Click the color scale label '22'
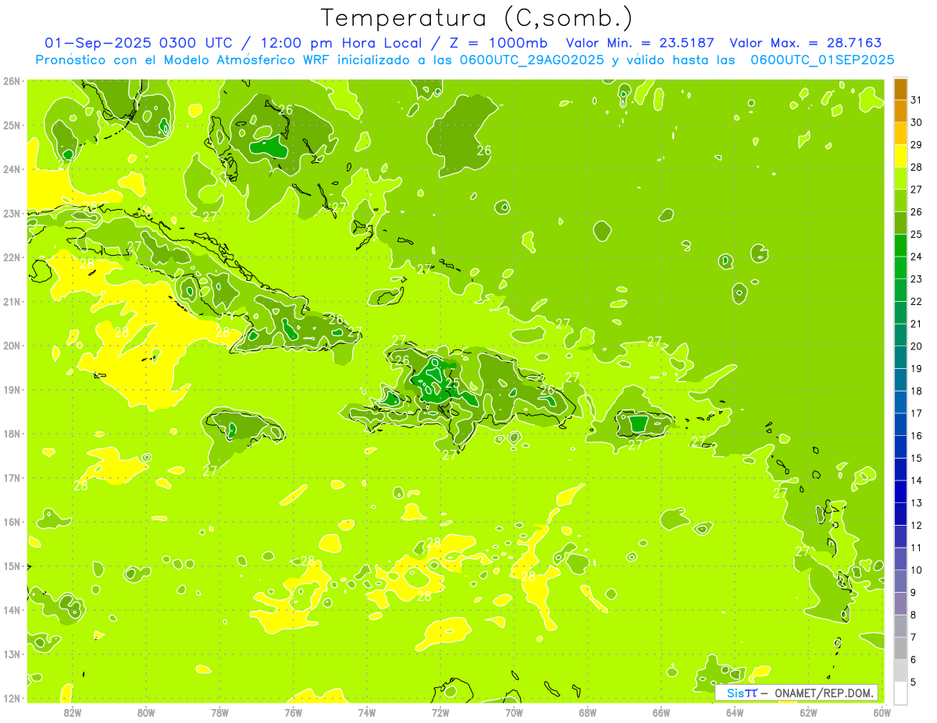The height and width of the screenshot is (723, 937). point(916,302)
